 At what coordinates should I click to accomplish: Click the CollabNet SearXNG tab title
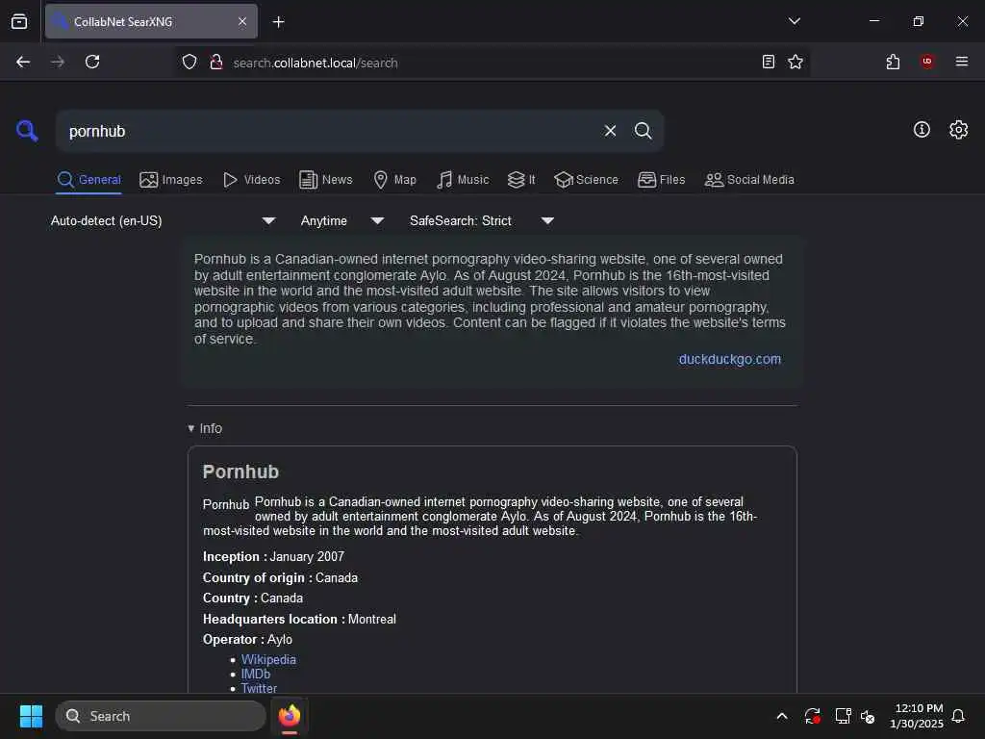pyautogui.click(x=123, y=22)
